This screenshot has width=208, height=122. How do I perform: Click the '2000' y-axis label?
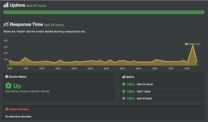[x=6, y=53]
